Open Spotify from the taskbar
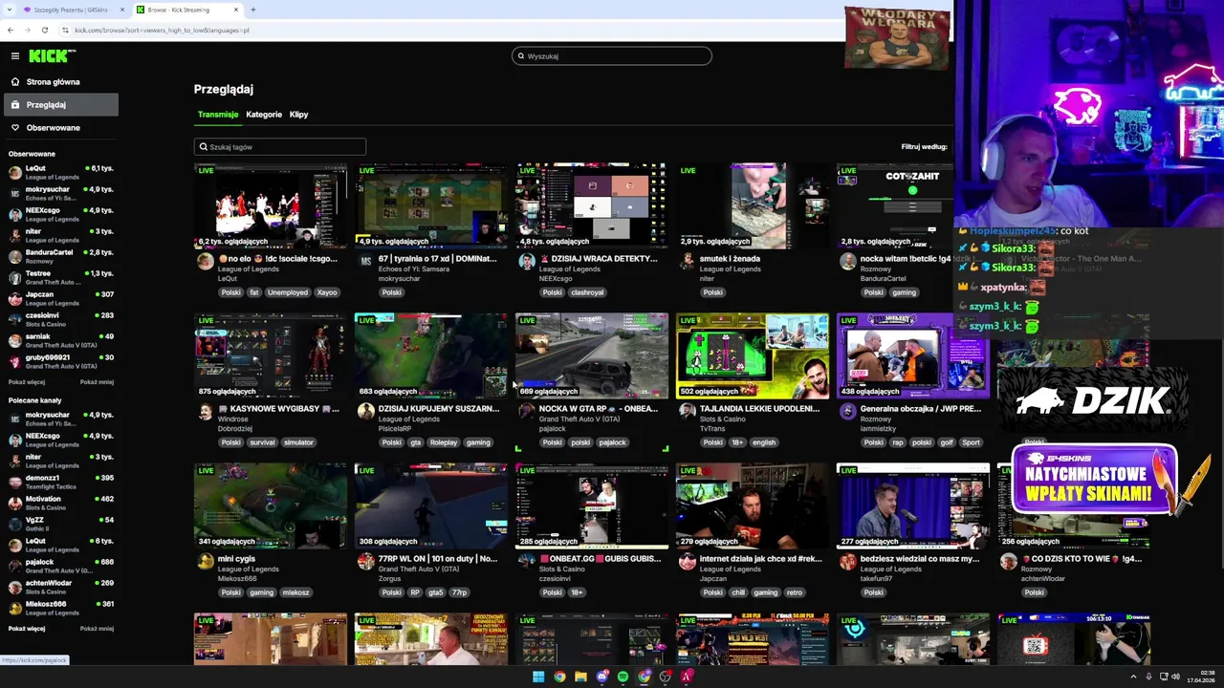Image resolution: width=1224 pixels, height=688 pixels. [x=623, y=677]
